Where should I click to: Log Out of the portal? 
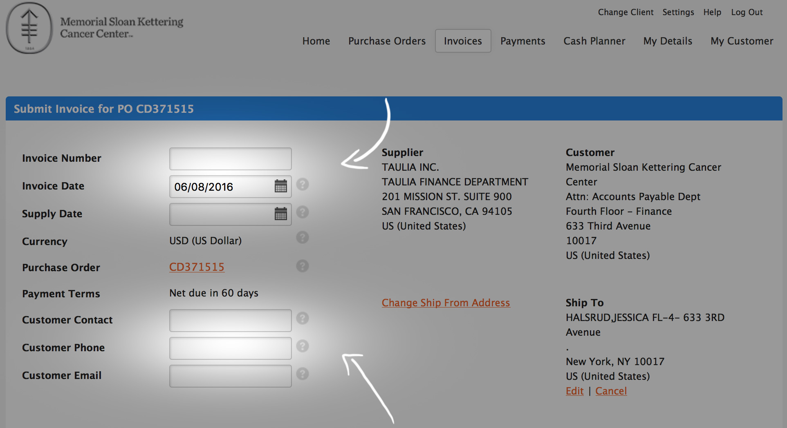747,12
